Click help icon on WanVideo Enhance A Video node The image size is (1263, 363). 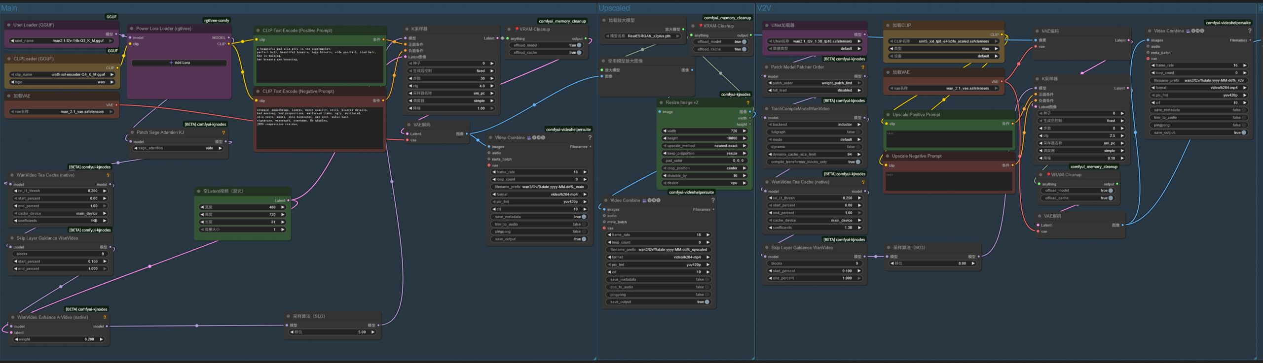pyautogui.click(x=105, y=318)
